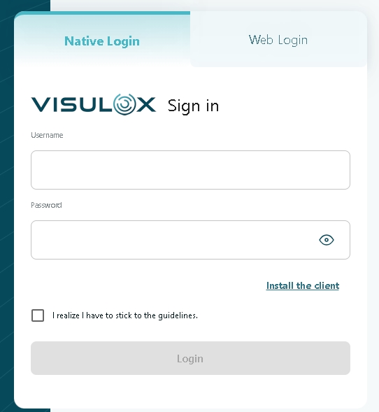Click the 'X' letter of VISULOX logo

[x=146, y=105]
